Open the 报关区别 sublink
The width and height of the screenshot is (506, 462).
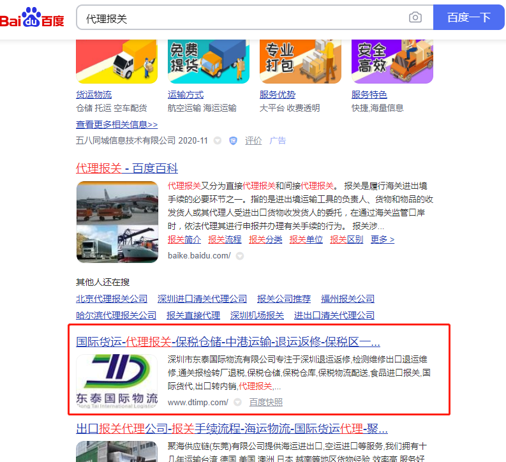346,239
